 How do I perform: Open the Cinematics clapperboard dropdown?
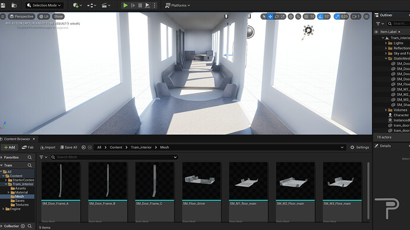pyautogui.click(x=106, y=5)
